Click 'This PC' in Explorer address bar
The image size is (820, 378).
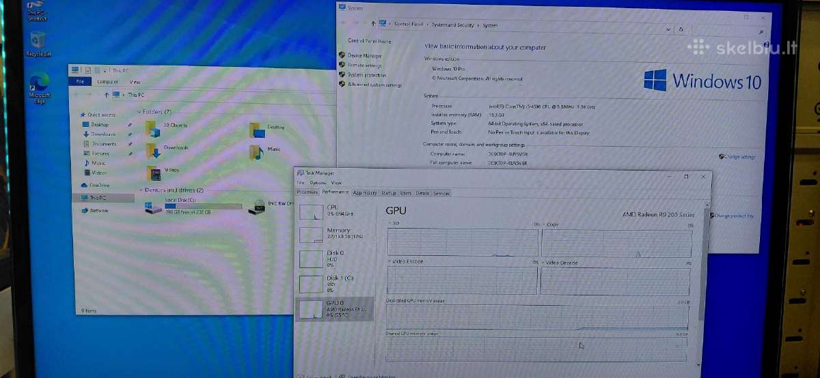[136, 95]
